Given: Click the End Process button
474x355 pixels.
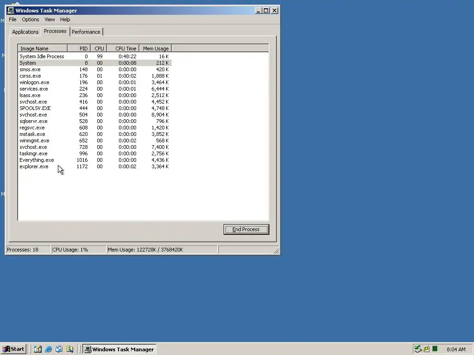Looking at the screenshot, I should click(x=246, y=229).
